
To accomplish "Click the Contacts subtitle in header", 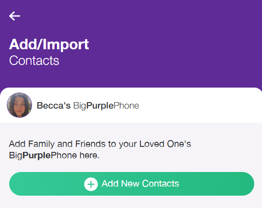I will tap(34, 61).
